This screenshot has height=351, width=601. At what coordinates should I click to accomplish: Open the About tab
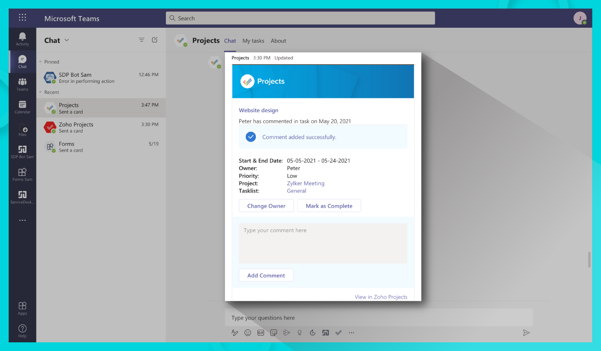278,41
